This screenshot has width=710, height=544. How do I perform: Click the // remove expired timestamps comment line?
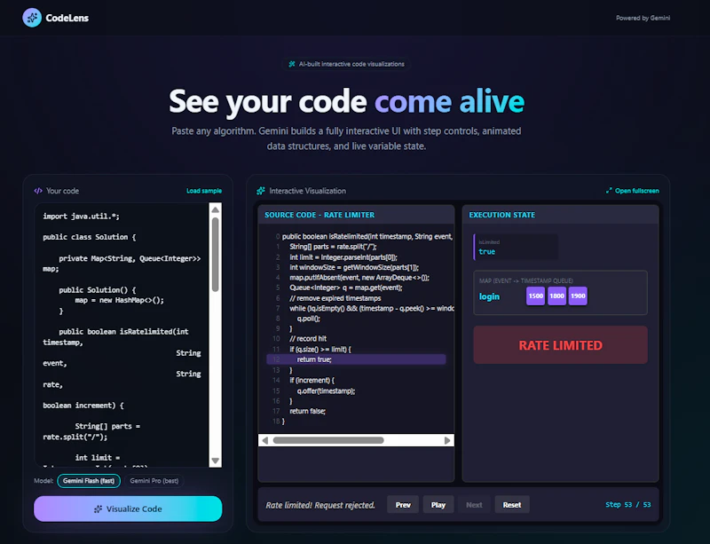tap(335, 298)
